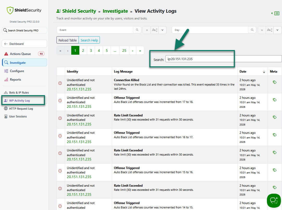
Task: Click IP link in 16 to 17 offense row
Action: 79,142
